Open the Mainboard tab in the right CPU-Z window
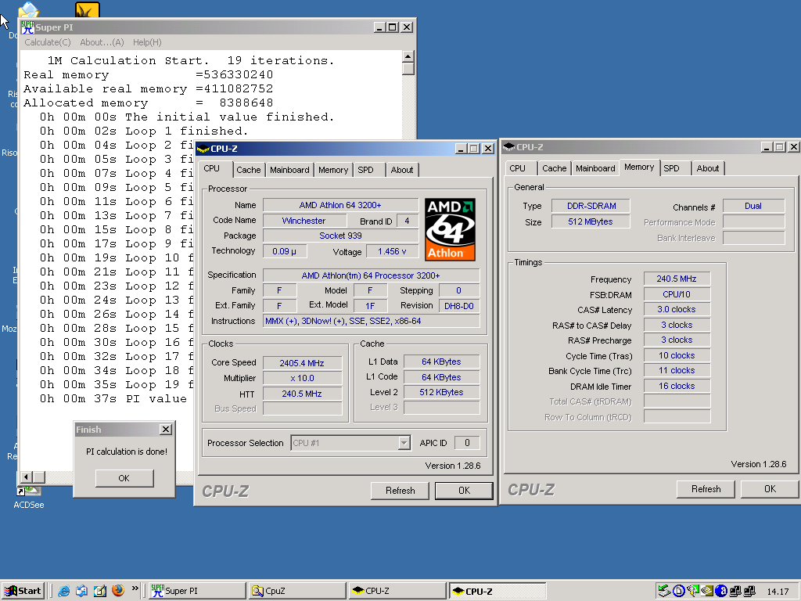Screen dimensions: 801x601 pos(595,168)
